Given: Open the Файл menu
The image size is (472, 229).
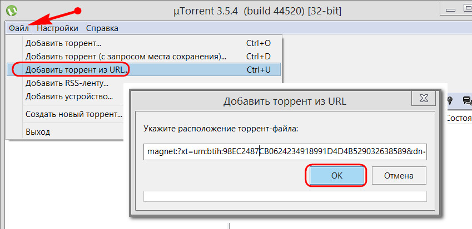Looking at the screenshot, I should pos(19,28).
